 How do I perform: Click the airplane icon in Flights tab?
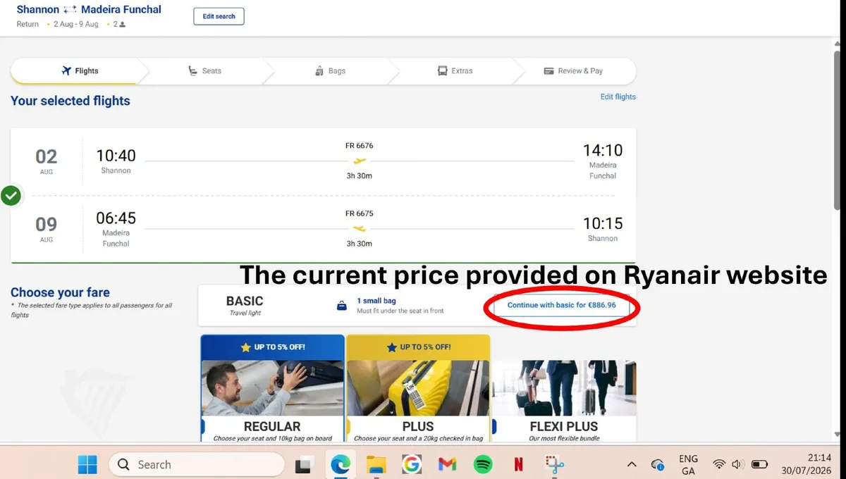coord(67,70)
